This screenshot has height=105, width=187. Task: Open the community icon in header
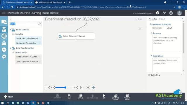coord(164,13)
